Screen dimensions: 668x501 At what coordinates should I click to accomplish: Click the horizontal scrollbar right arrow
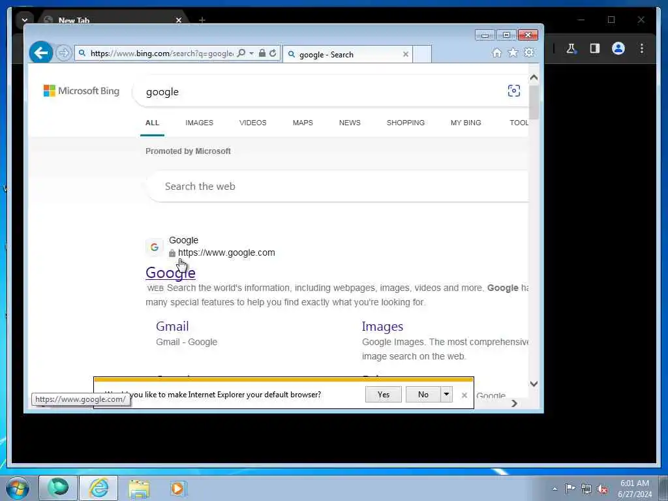(x=514, y=403)
